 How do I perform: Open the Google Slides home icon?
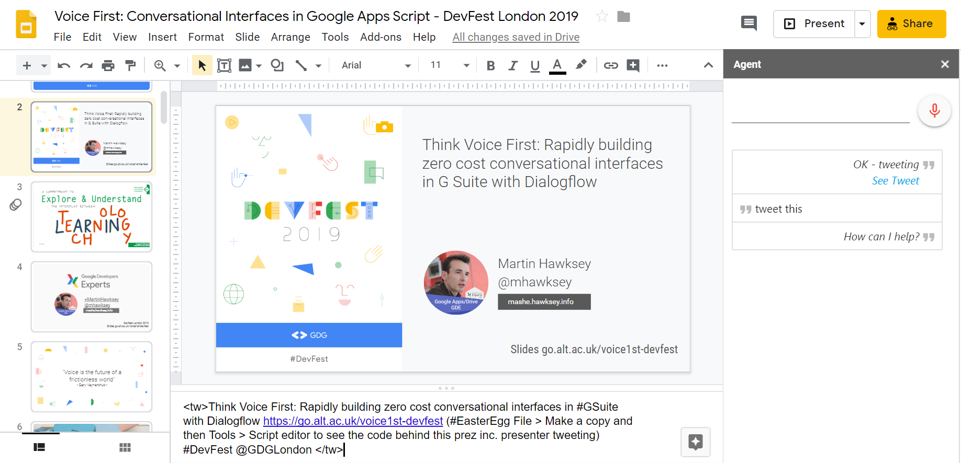pos(26,24)
